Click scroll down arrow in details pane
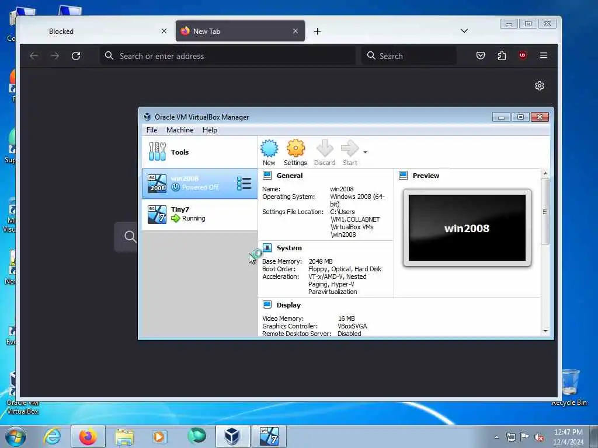The image size is (598, 448). pyautogui.click(x=545, y=331)
